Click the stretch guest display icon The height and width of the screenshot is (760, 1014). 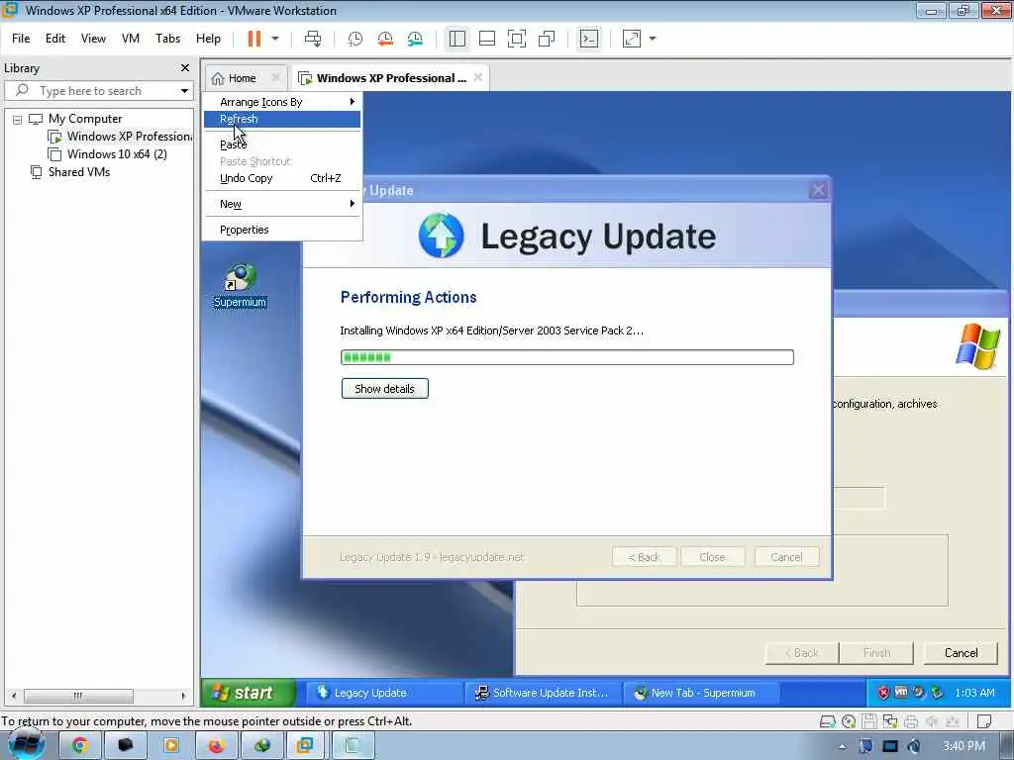pos(632,39)
